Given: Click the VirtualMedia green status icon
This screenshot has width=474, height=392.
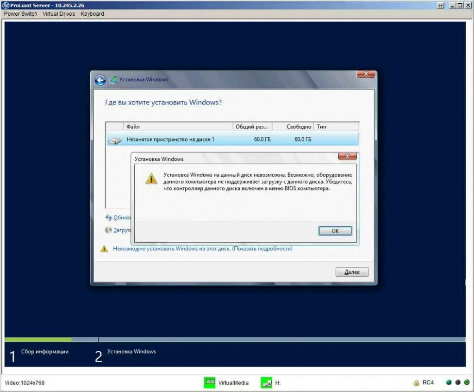Looking at the screenshot, I should (x=210, y=383).
